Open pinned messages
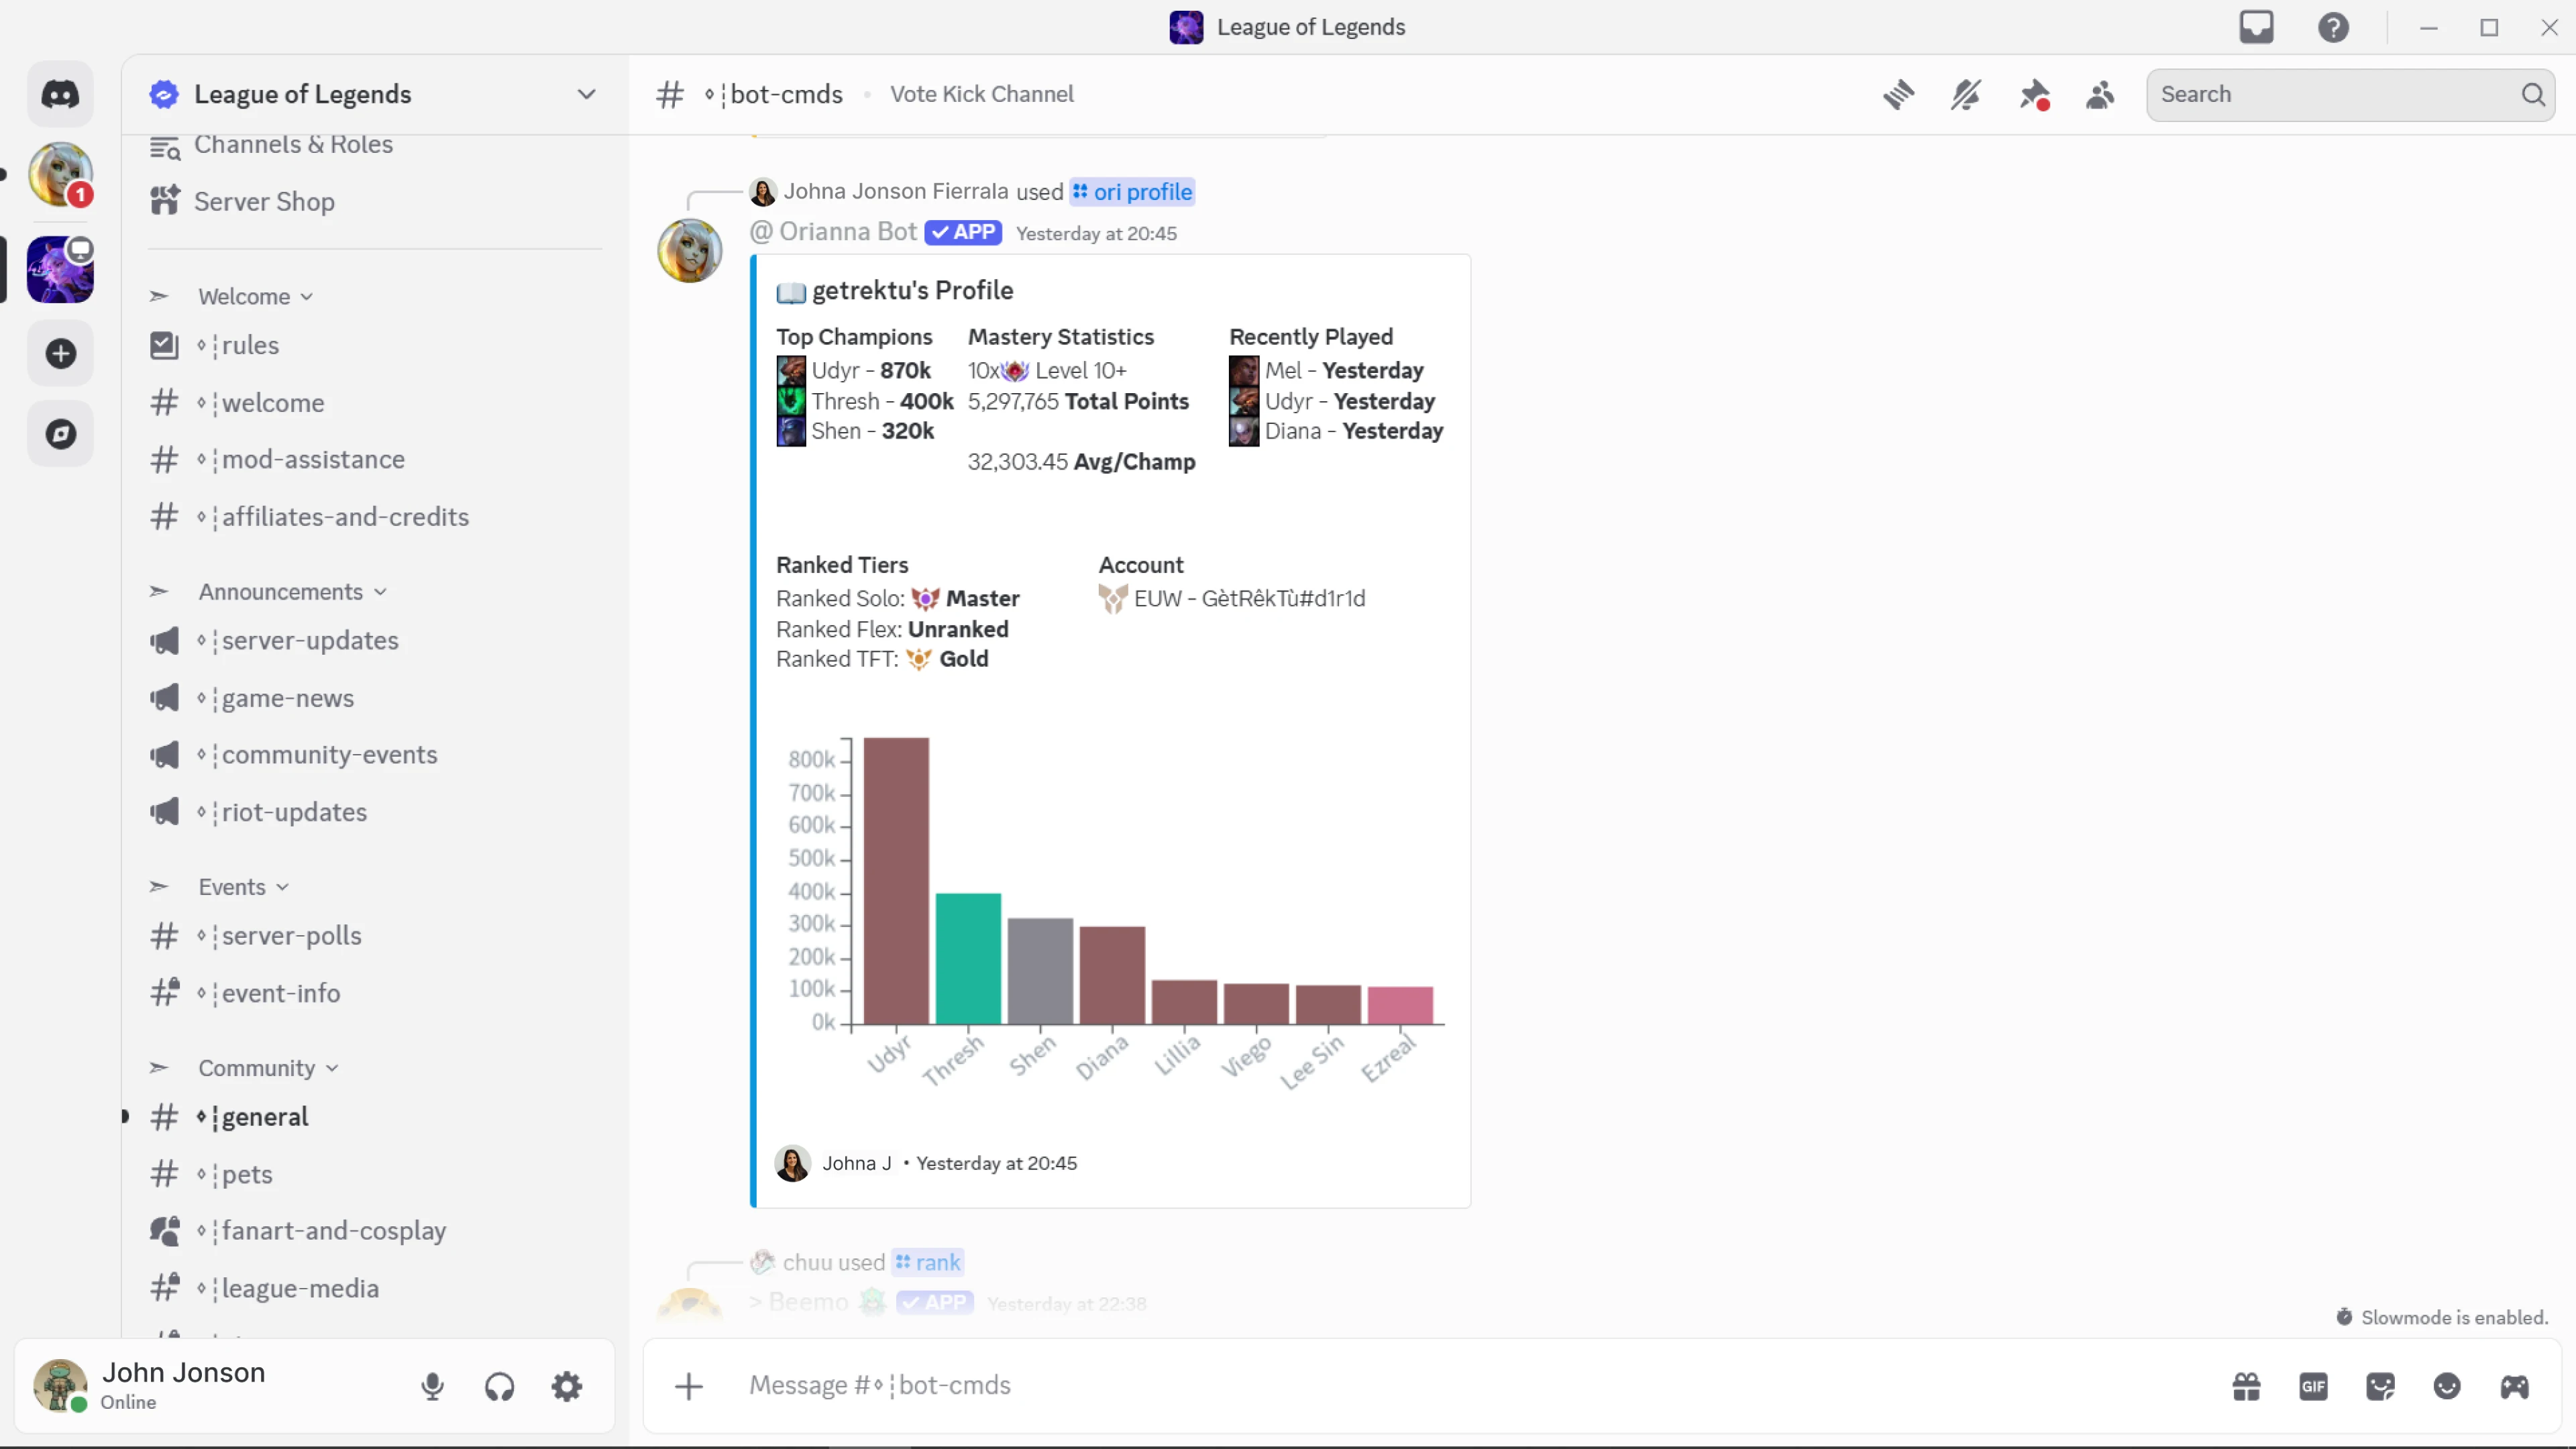Viewport: 2576px width, 1449px height. (x=2034, y=95)
